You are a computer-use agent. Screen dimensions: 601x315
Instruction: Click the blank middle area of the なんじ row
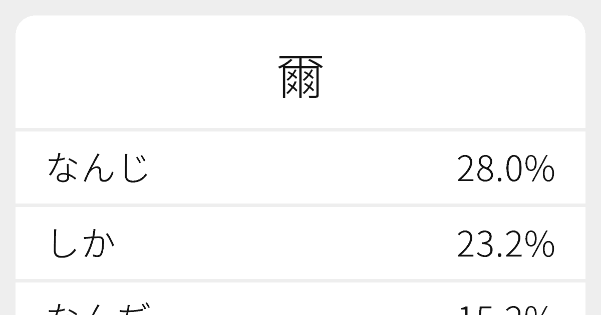(300, 168)
